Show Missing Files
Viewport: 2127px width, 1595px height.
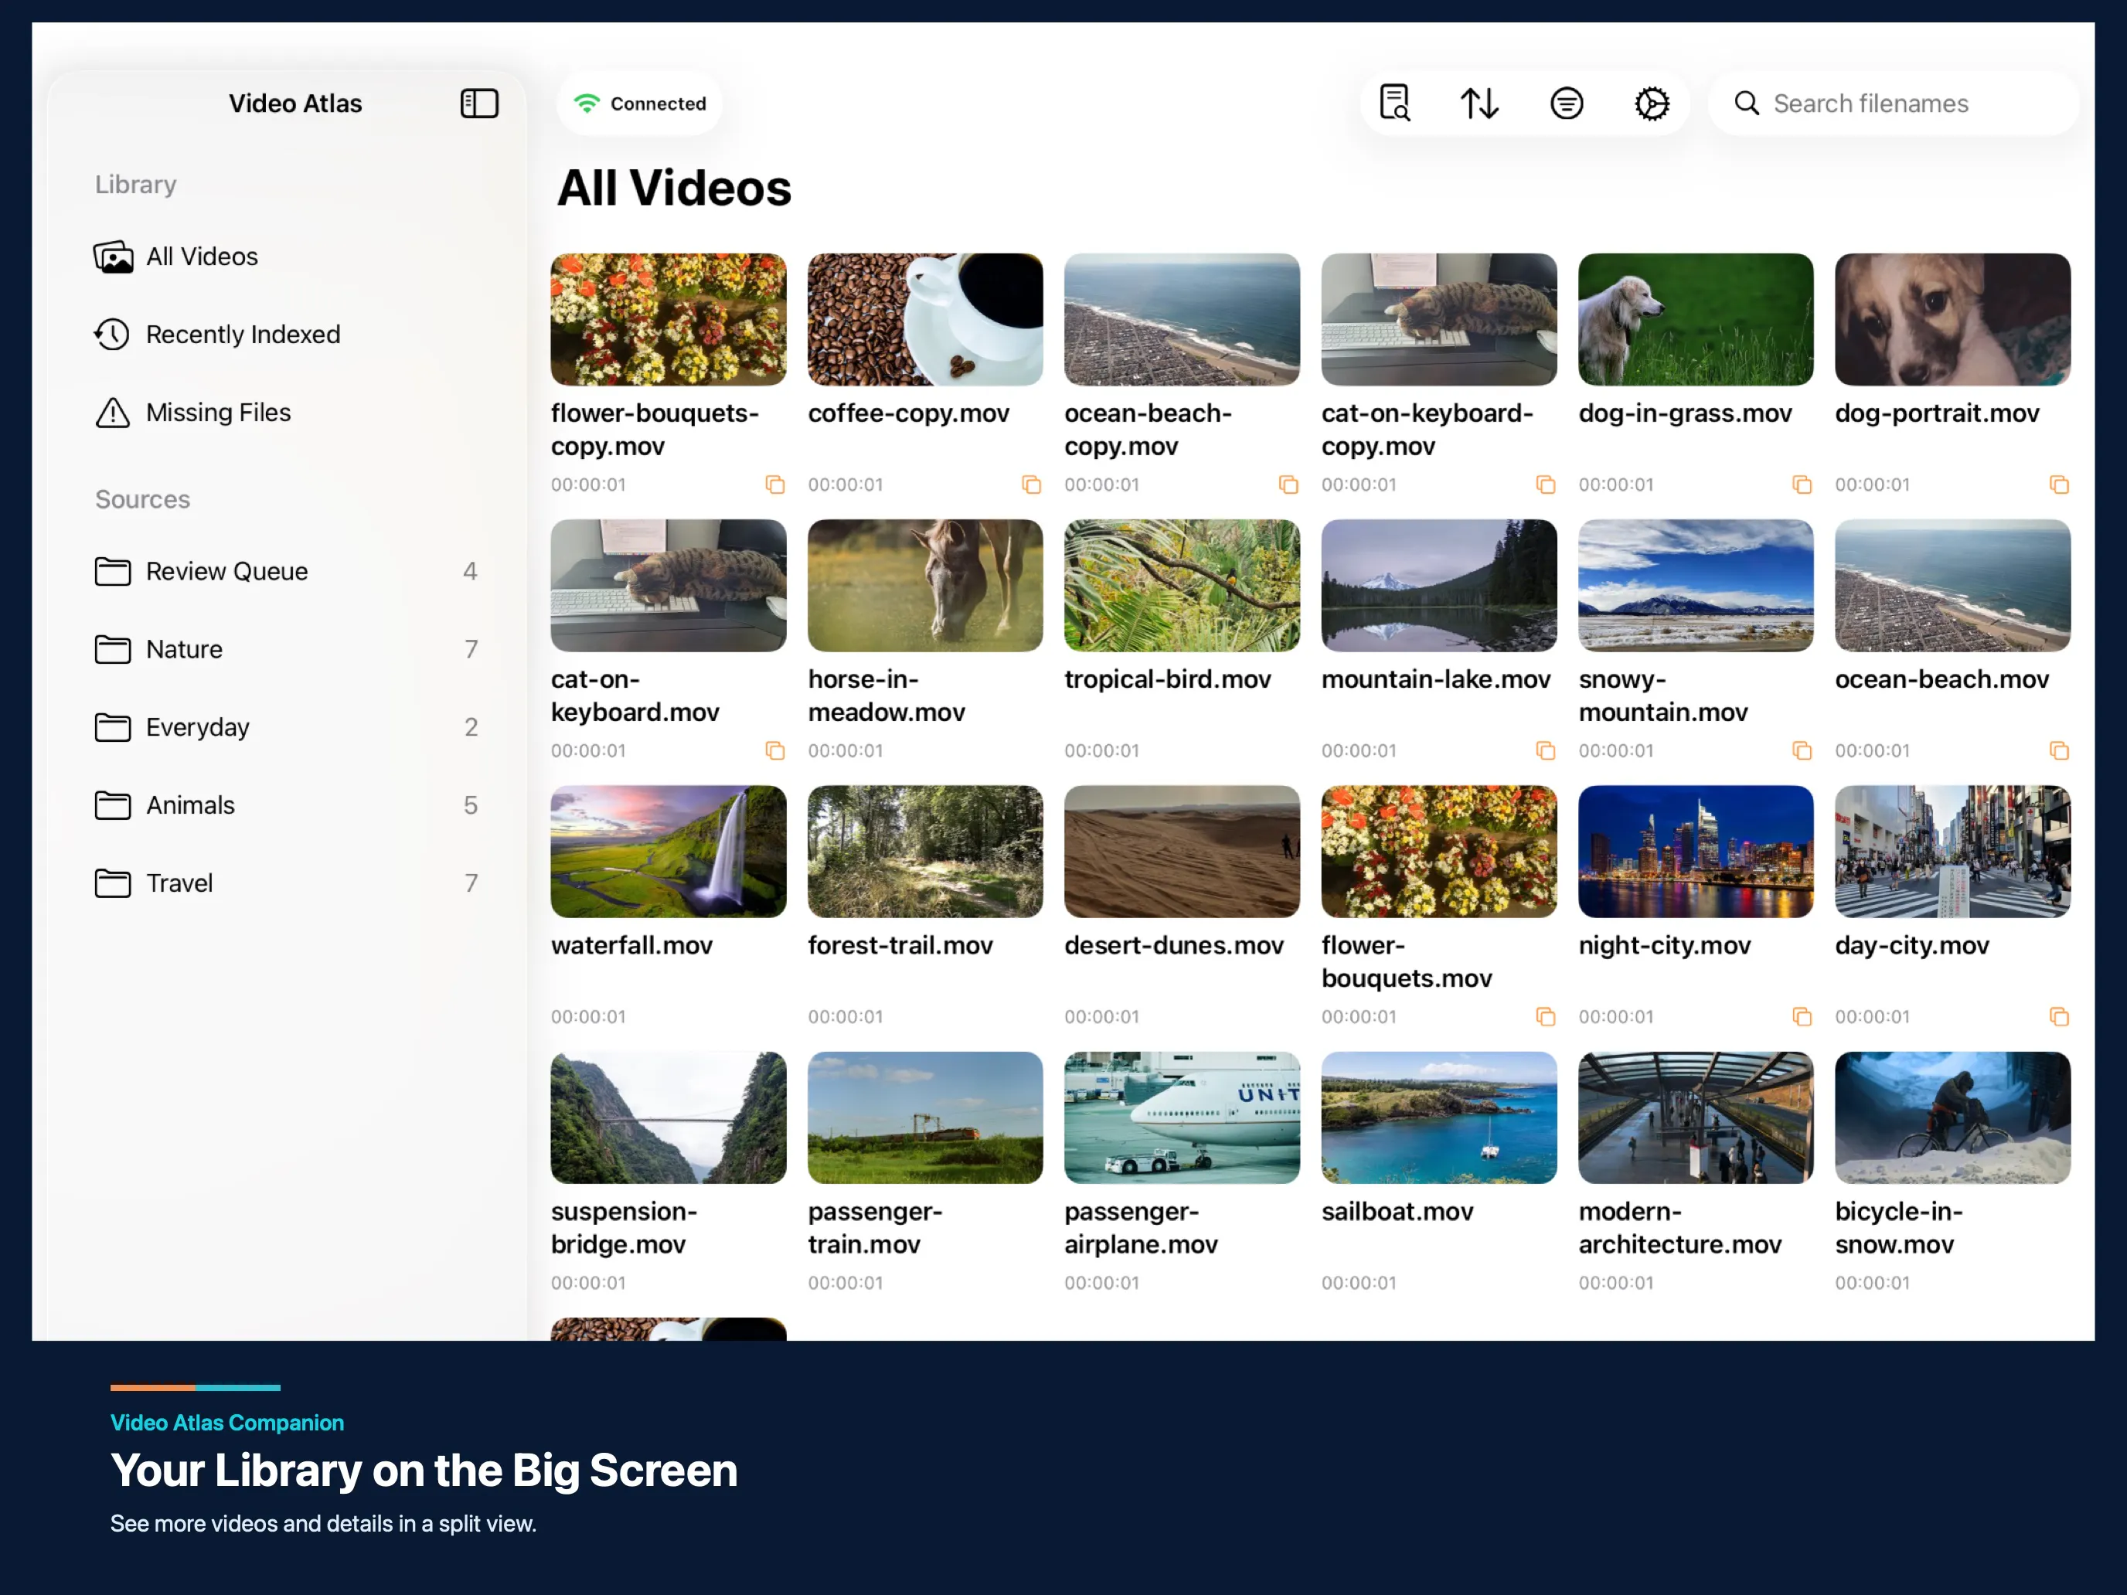click(287, 413)
